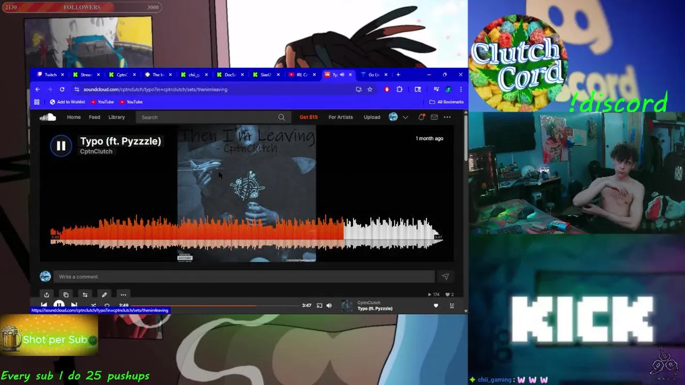Send the comment with the paper plane icon
Screen dimensions: 685x385
point(445,276)
